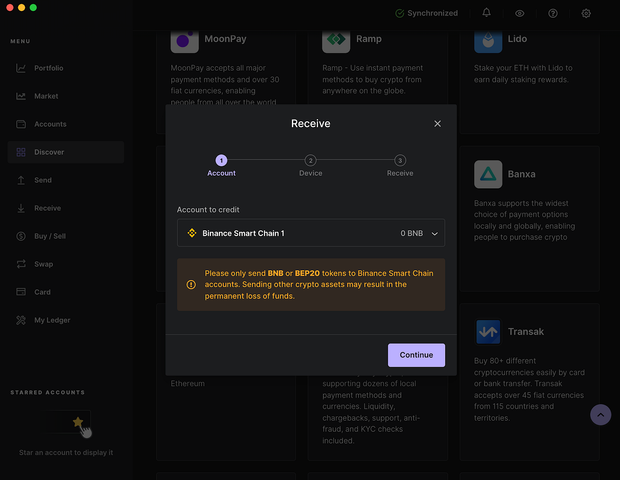Select Discover in the menu
The width and height of the screenshot is (620, 480).
point(49,152)
